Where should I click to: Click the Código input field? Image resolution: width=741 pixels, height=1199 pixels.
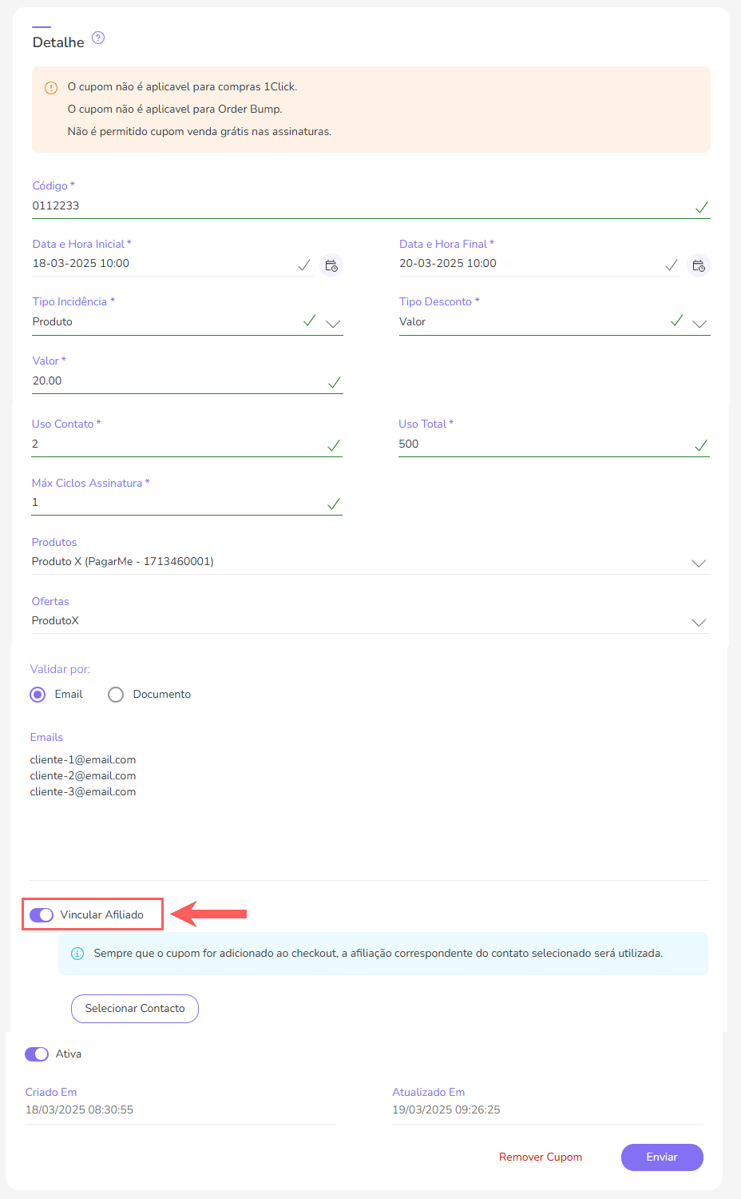pos(359,206)
